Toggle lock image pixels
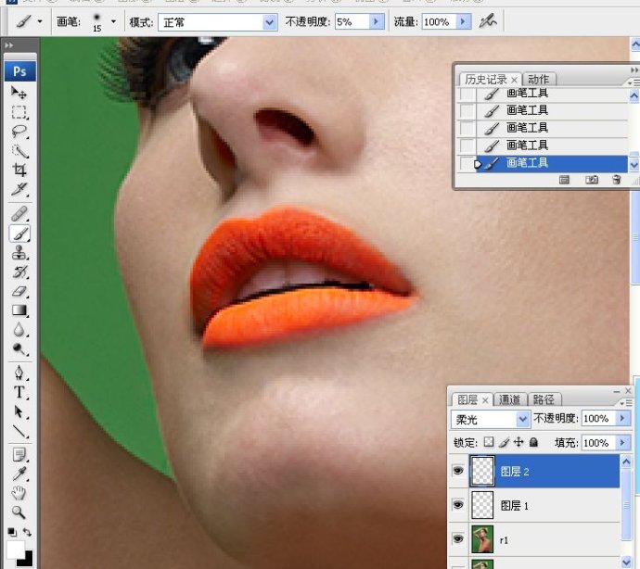640x569 pixels. (x=504, y=442)
